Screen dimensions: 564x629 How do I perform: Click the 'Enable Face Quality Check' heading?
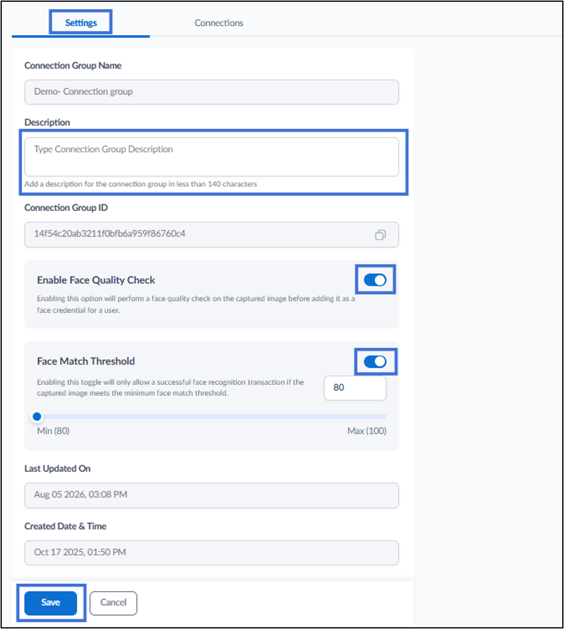point(96,280)
